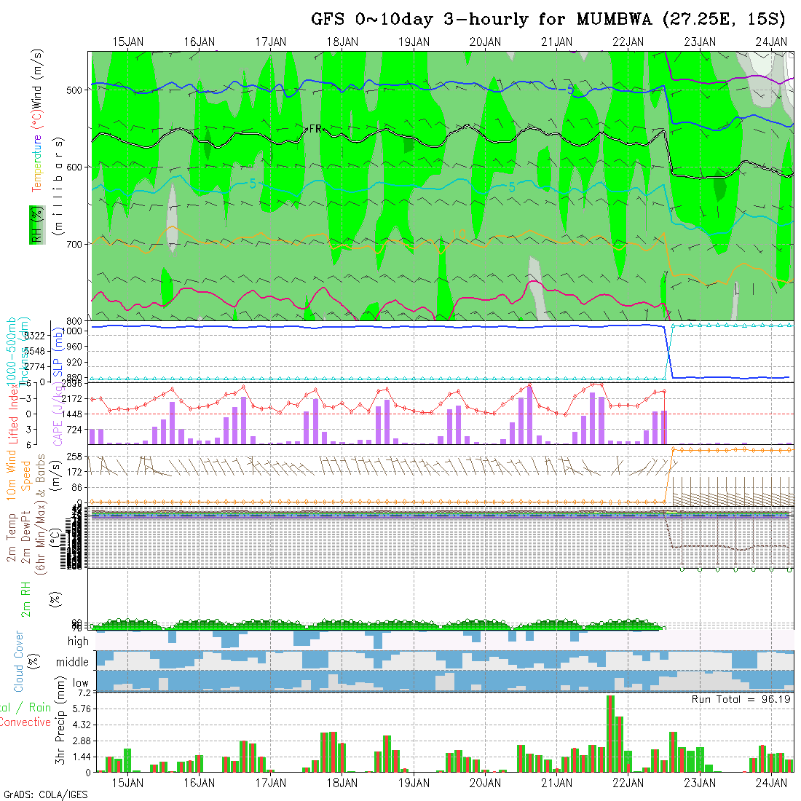Click the 700 millibar axis label
Screen dimensions: 801x801
coord(78,244)
